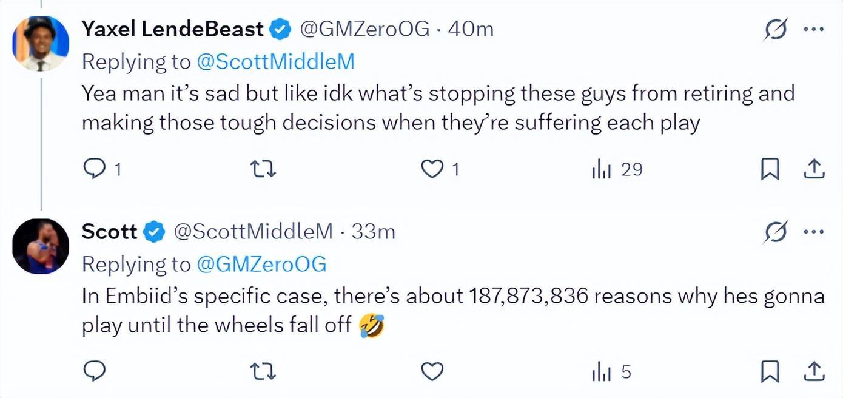The image size is (843, 398).
Task: Open the @GMZeroOG mention link in reply line
Action: [262, 263]
